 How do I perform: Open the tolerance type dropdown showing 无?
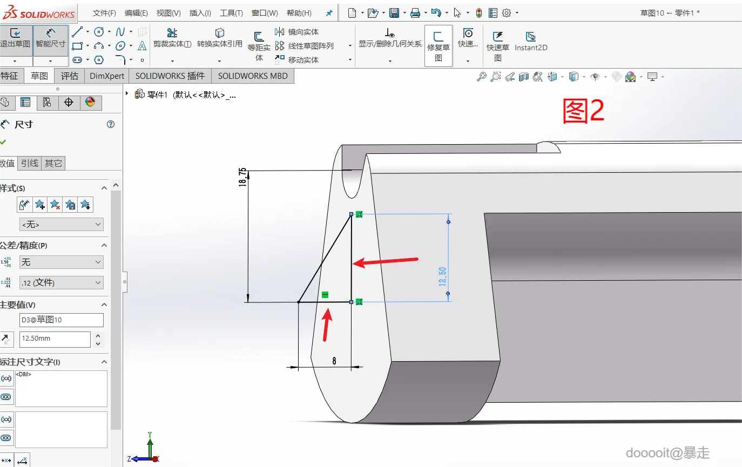pyautogui.click(x=61, y=262)
